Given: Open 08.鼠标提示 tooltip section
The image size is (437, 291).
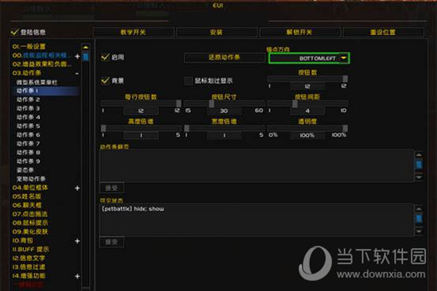Looking at the screenshot, I should (30, 223).
